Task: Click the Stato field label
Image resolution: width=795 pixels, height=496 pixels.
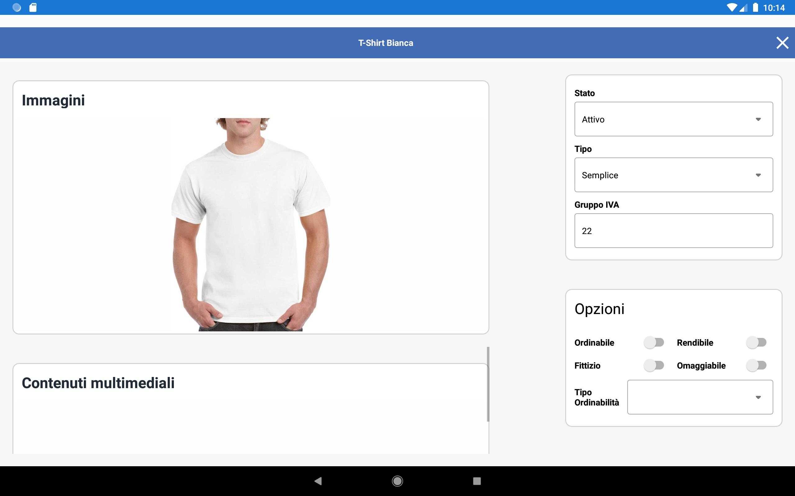Action: [584, 93]
